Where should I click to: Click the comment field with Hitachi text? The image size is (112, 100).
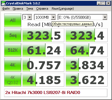click(x=56, y=93)
